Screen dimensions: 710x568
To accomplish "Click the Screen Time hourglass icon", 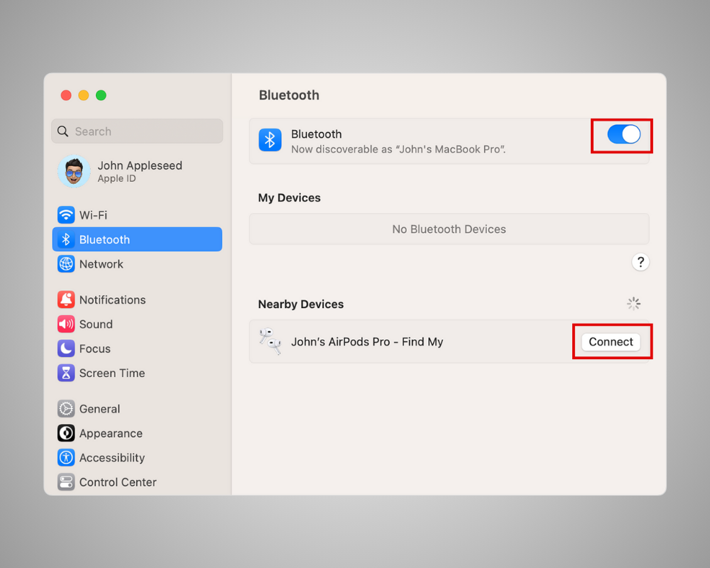I will coord(66,373).
